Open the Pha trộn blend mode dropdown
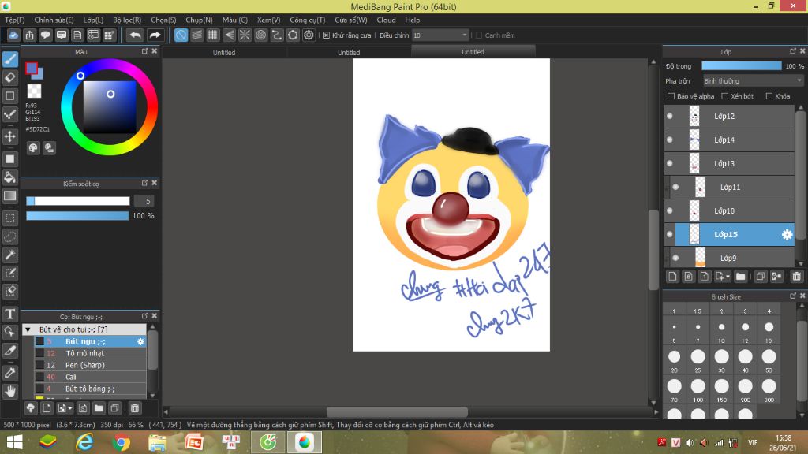Image resolution: width=808 pixels, height=454 pixels. [x=752, y=80]
